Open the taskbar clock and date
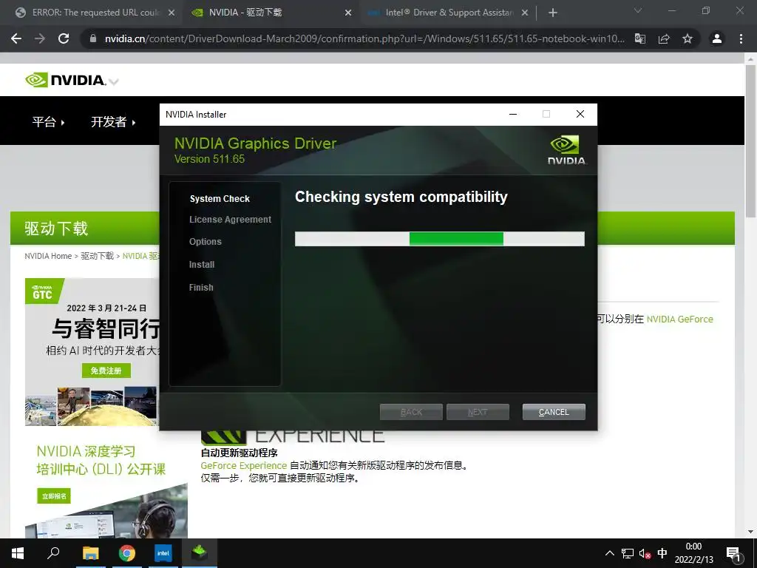 click(x=693, y=553)
